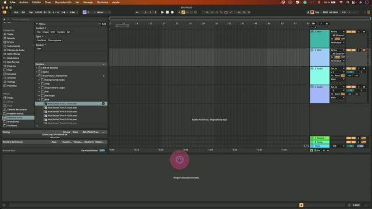This screenshot has width=372, height=209.
Task: Open the Archivo menu
Action: [23, 2]
